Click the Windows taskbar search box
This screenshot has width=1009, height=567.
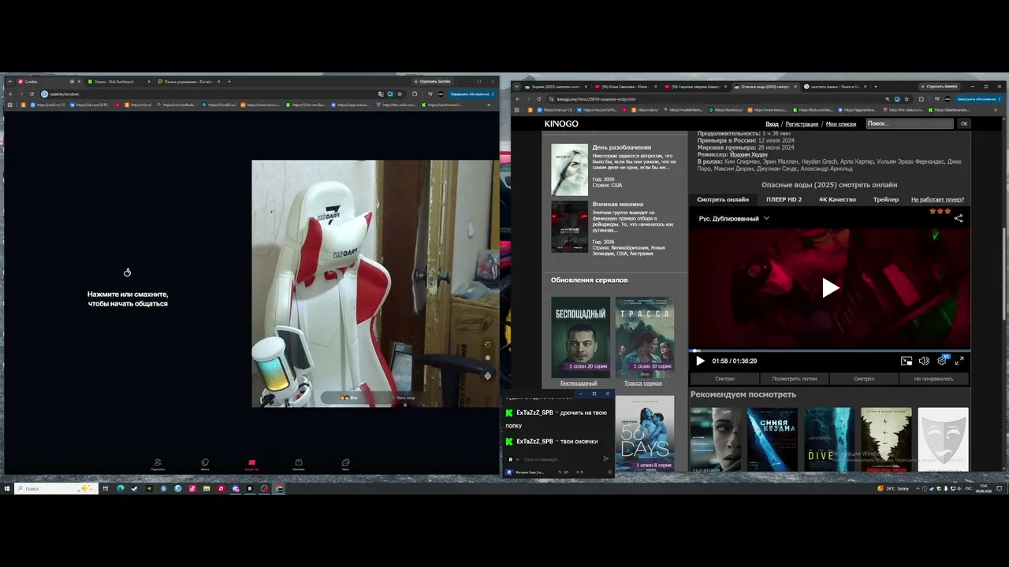click(55, 488)
